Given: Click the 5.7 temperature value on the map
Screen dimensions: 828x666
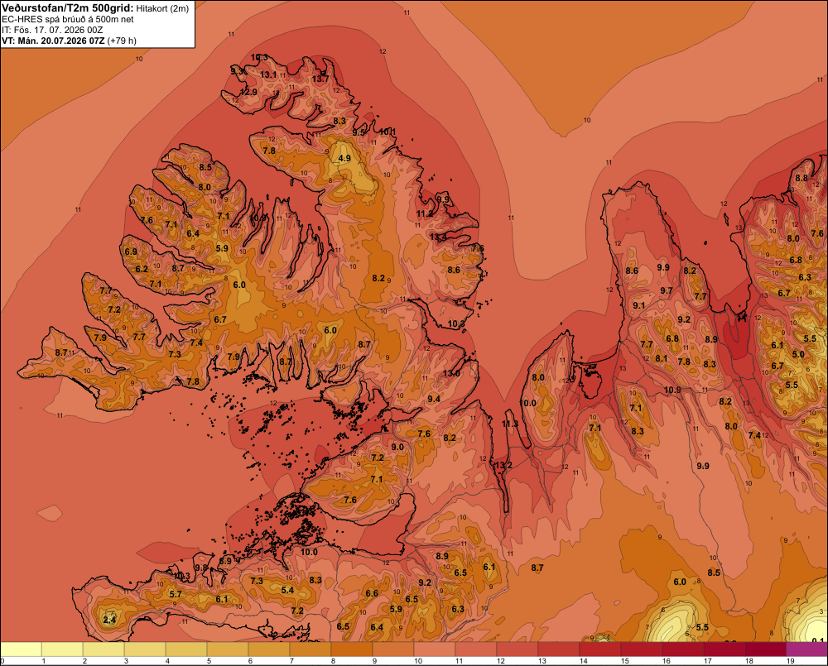Looking at the screenshot, I should (176, 594).
